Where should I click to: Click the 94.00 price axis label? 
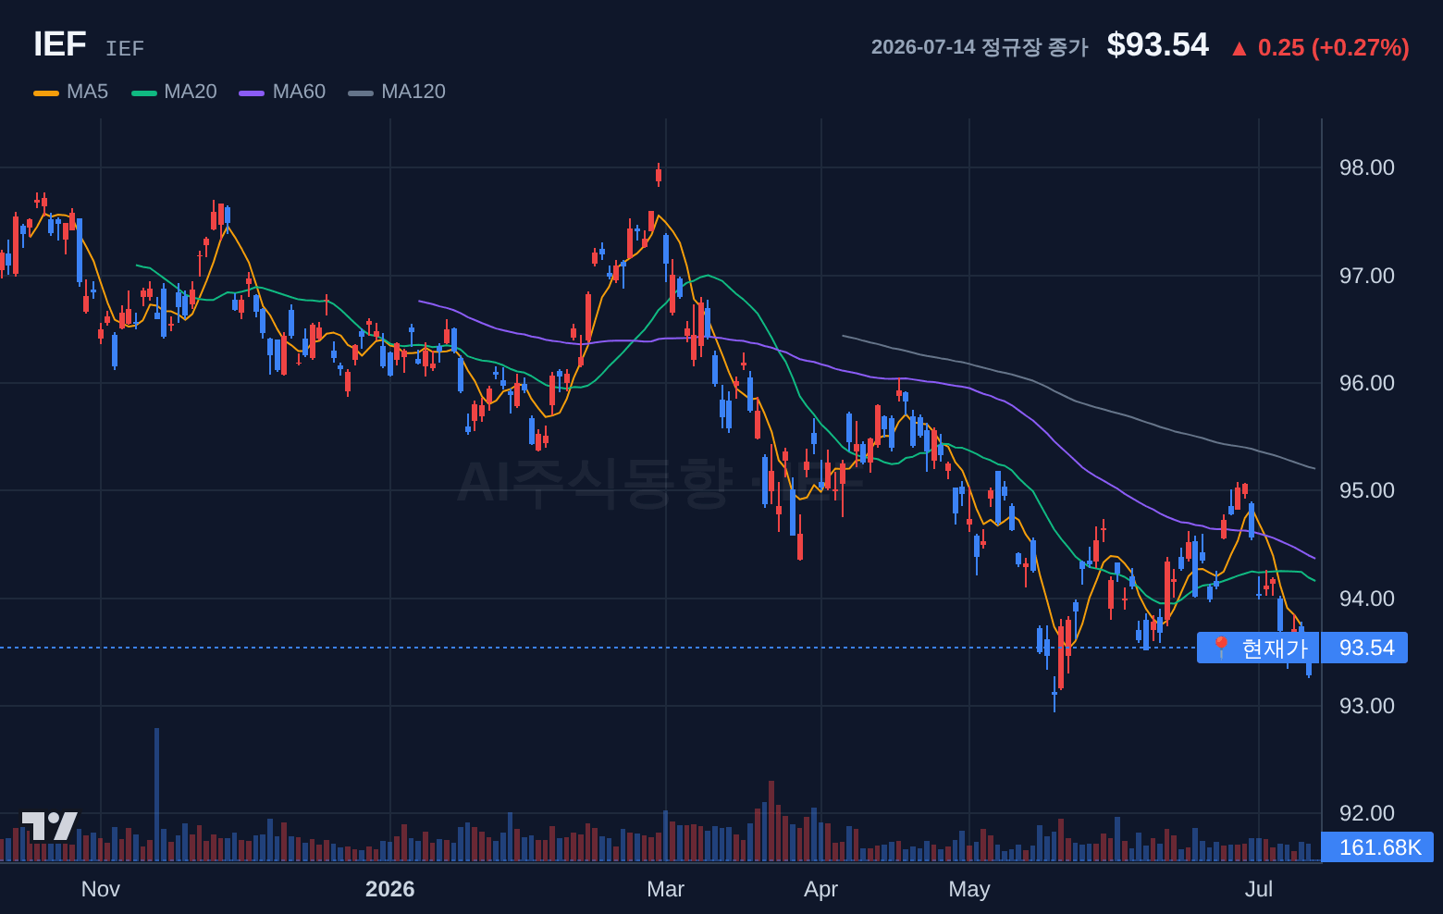point(1367,599)
